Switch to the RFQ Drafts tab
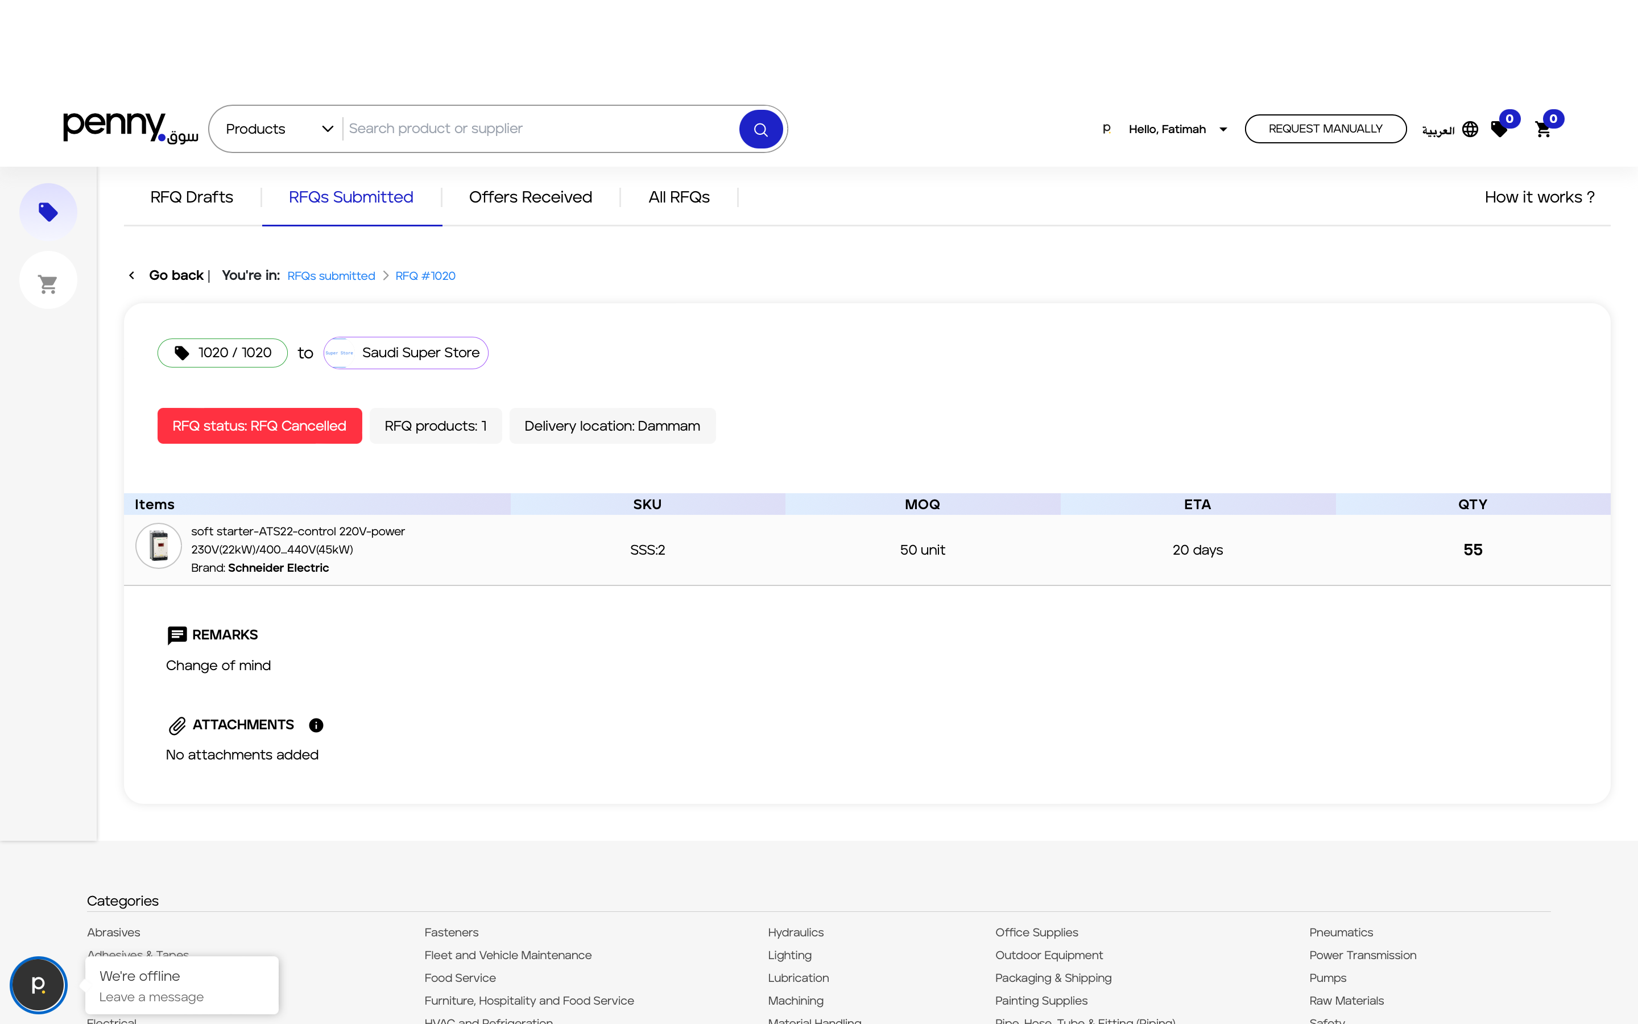Viewport: 1638px width, 1024px height. pos(192,197)
